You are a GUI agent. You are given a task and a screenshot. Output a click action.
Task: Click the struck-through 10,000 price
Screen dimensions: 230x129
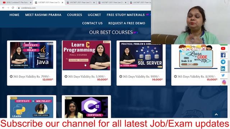(102, 80)
